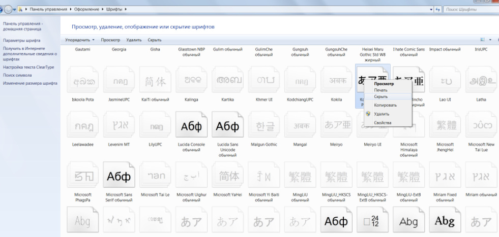Viewport: 499px width, 237px height.
Task: Open Настройка текста ClearType link
Action: click(x=28, y=67)
